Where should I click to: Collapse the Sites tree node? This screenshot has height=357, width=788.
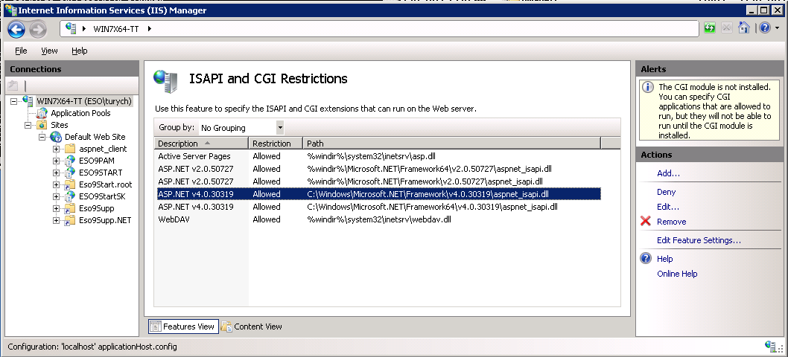(28, 125)
